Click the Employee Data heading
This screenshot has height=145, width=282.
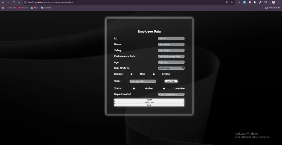[149, 32]
